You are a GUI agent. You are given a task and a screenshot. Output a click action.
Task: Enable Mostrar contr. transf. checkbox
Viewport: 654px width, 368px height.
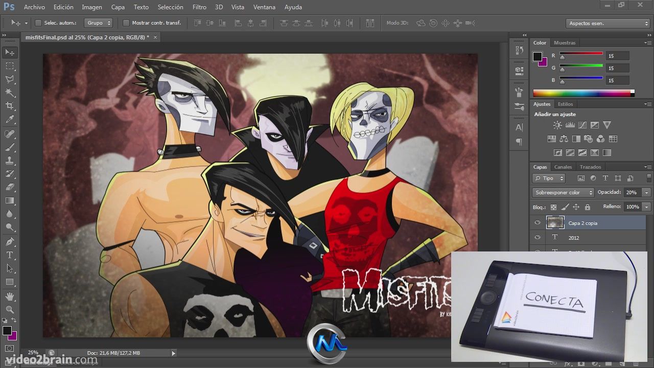[126, 23]
